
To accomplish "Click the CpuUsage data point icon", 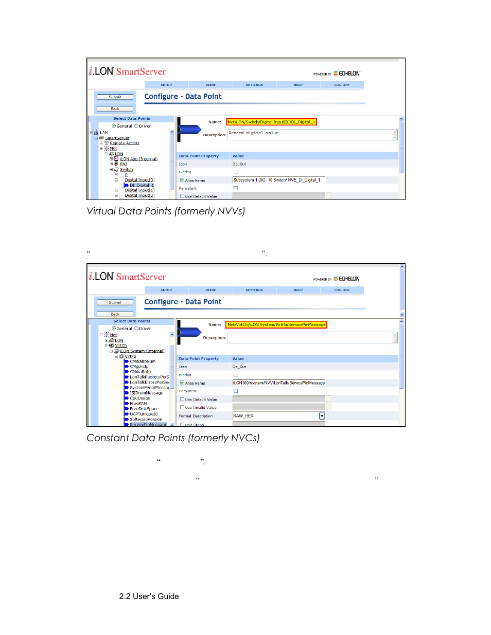I will 126,398.
